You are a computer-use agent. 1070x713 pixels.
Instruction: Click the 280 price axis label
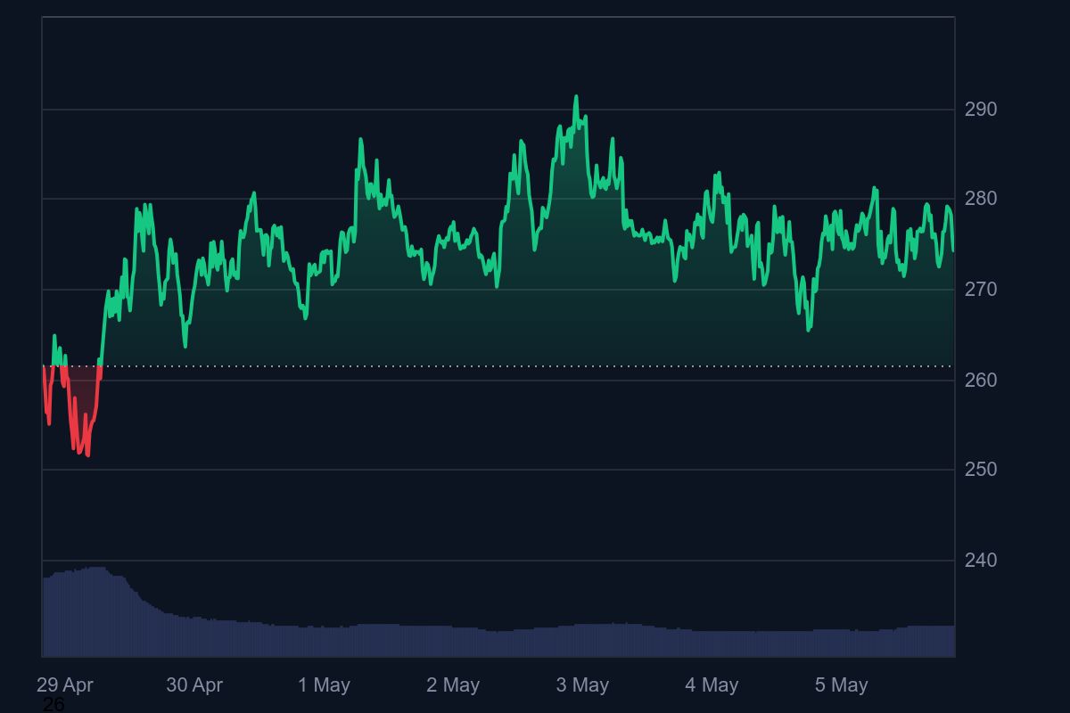click(981, 199)
